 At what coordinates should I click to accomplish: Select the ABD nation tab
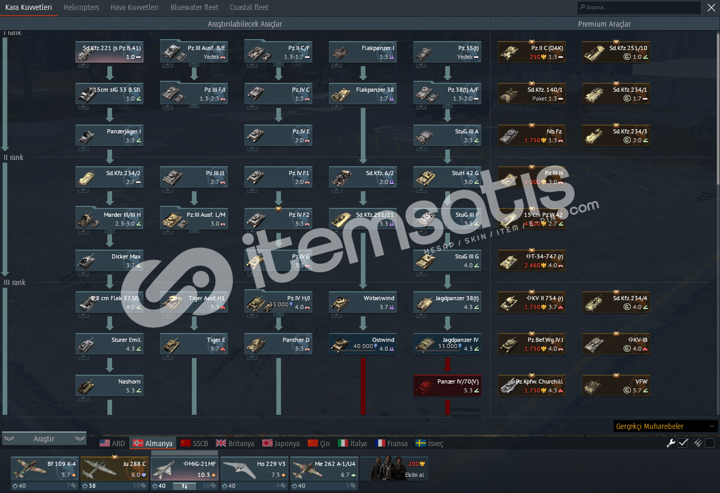coord(113,443)
